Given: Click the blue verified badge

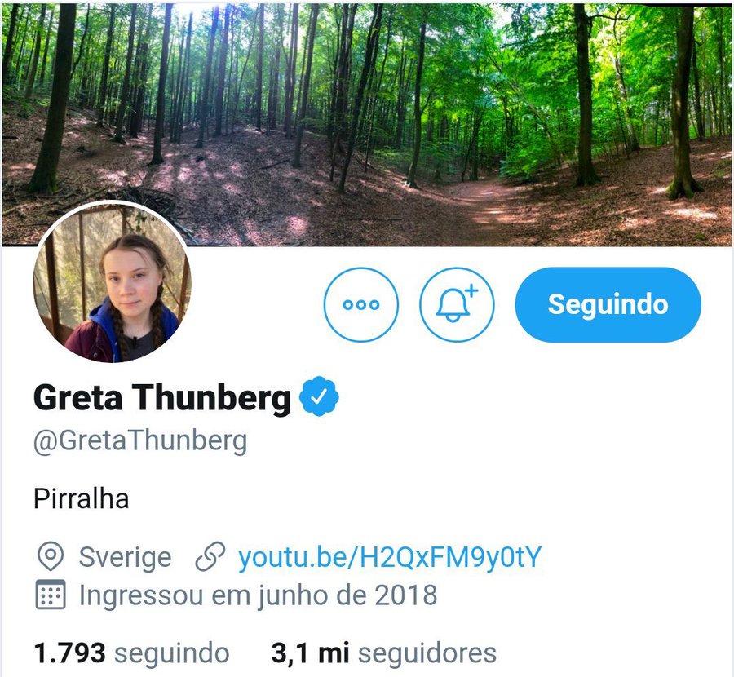Looking at the screenshot, I should 319,396.
